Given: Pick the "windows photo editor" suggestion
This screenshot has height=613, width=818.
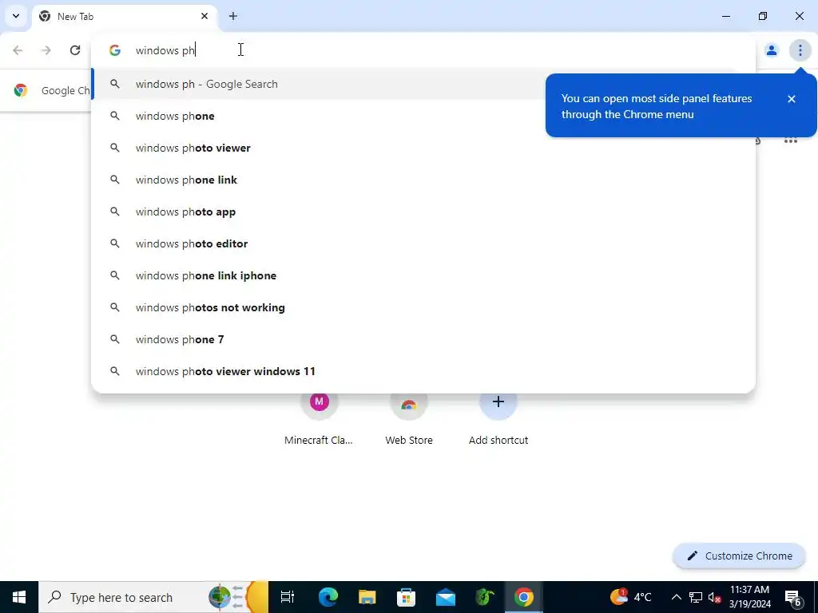Looking at the screenshot, I should point(423,243).
